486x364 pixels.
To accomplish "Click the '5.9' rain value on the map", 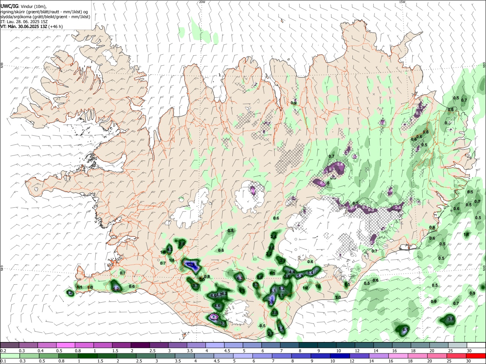I will [x=300, y=276].
